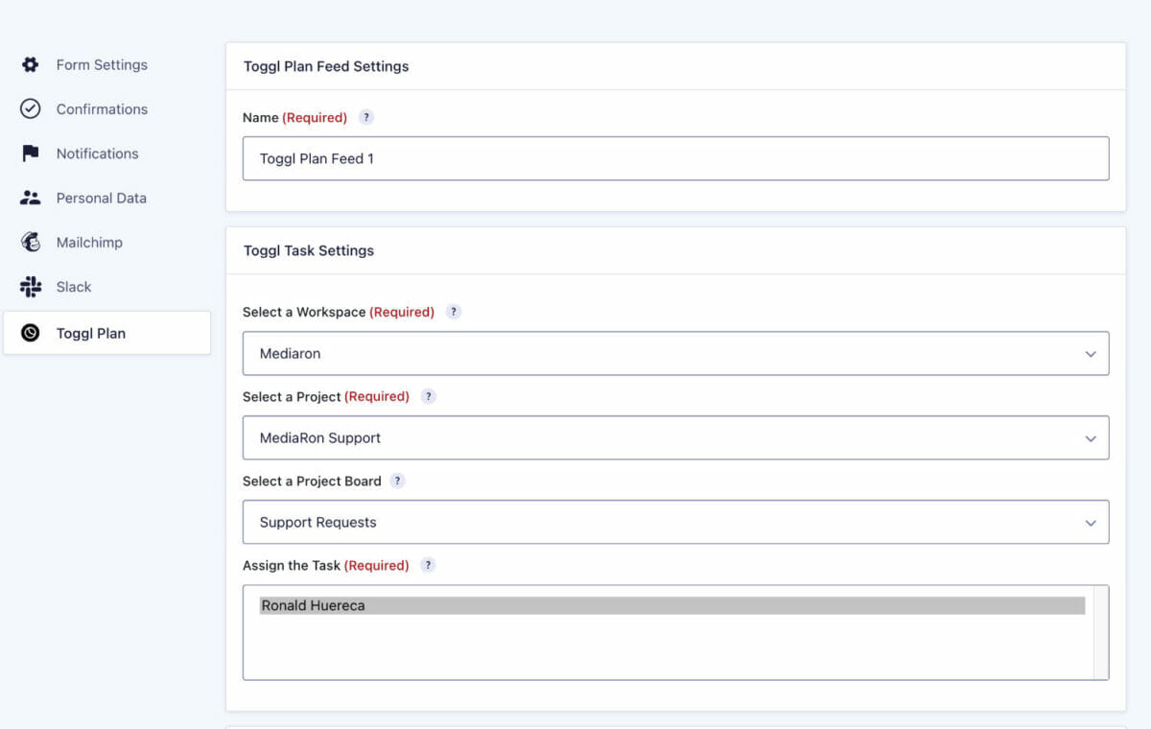This screenshot has width=1151, height=729.
Task: Click the Form Settings gear icon
Action: 31,65
